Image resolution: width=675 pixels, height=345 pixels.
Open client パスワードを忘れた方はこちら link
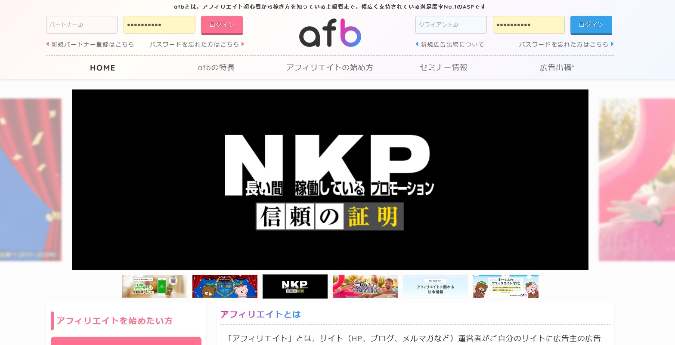point(566,44)
